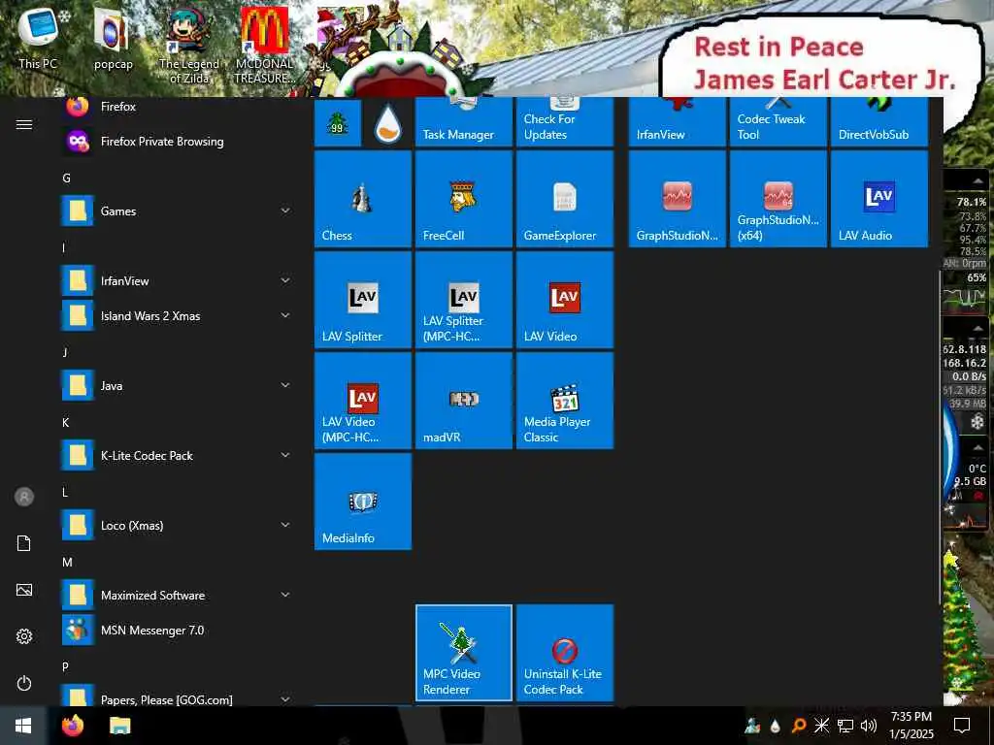Expand the Games folder
Screen dimensions: 994x745
(177, 211)
